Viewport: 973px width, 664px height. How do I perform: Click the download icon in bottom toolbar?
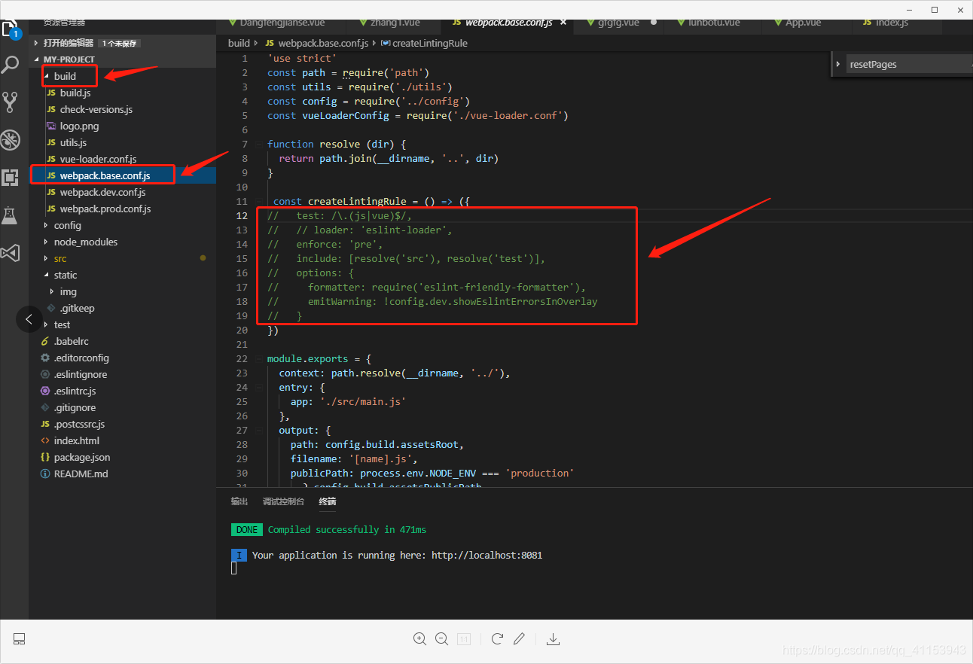[554, 638]
